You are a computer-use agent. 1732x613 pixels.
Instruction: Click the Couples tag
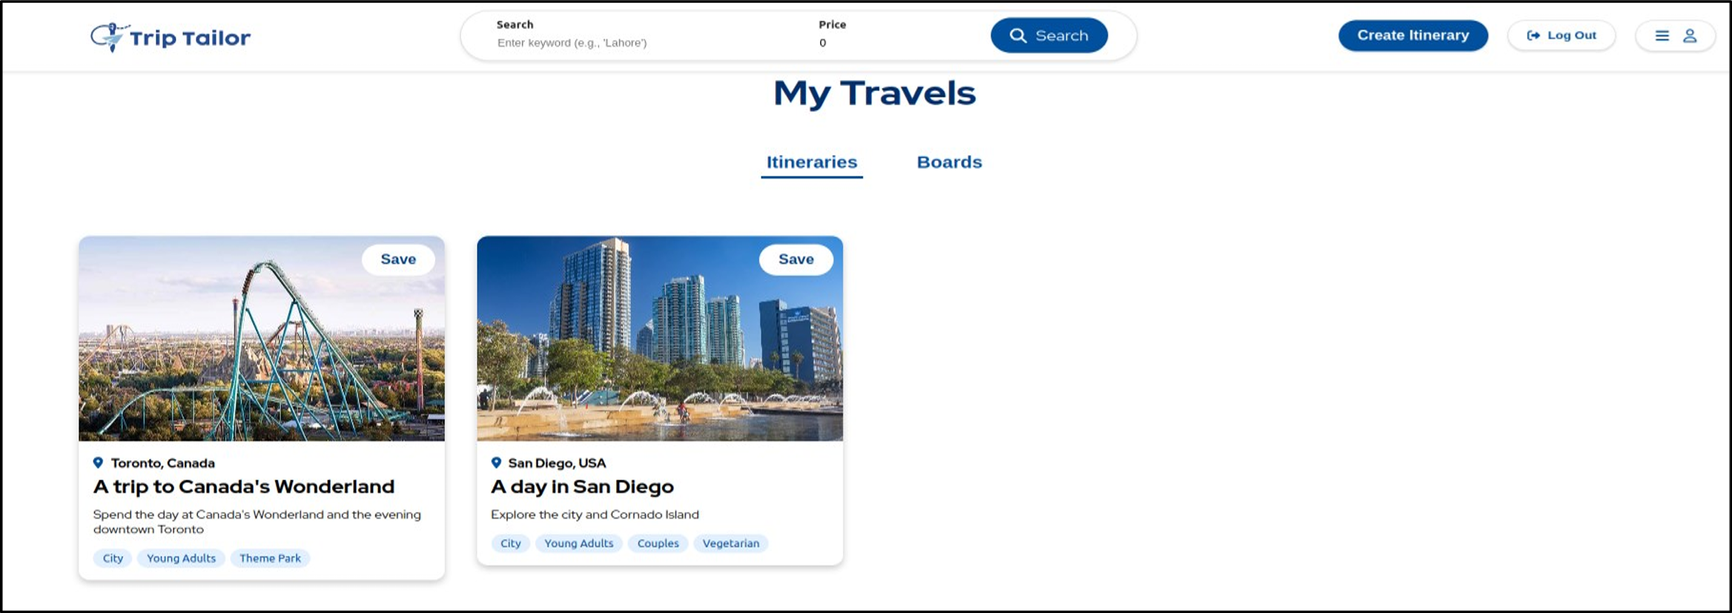658,543
